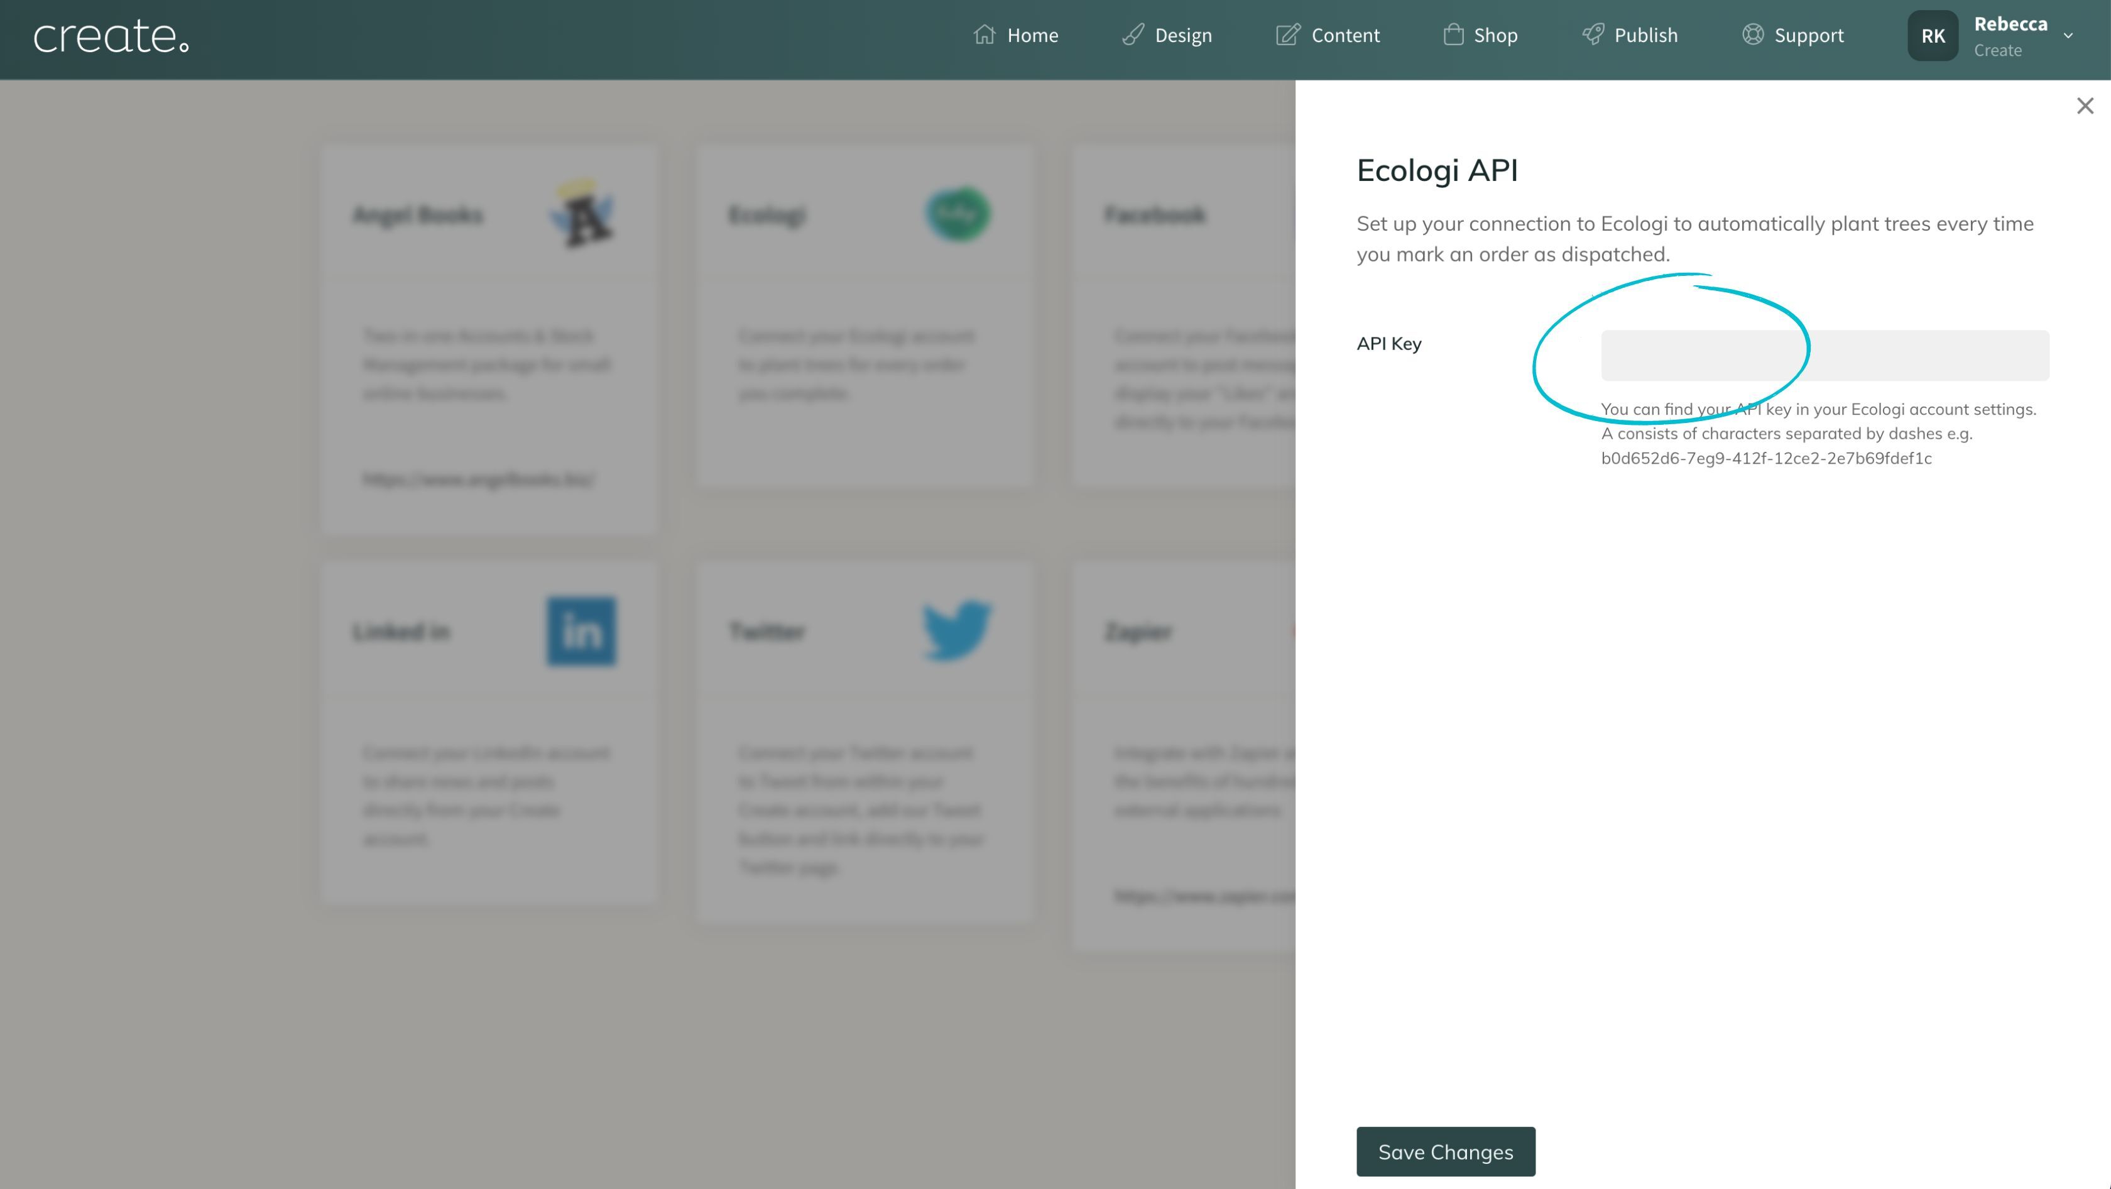Click the Design navigation icon
The image size is (2111, 1189).
click(1132, 35)
